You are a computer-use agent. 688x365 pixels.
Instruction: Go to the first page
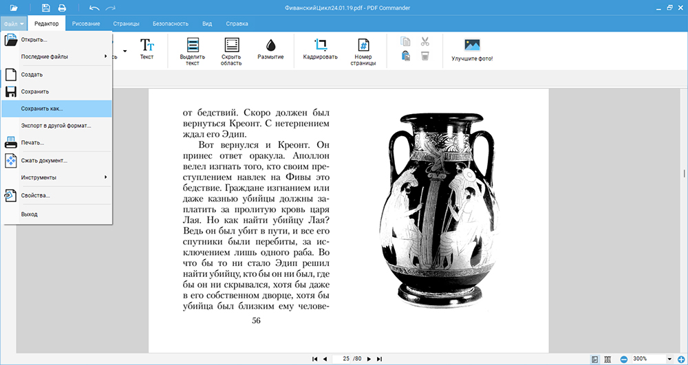pos(314,359)
